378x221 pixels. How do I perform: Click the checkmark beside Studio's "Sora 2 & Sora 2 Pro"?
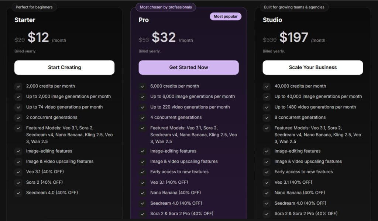(267, 213)
